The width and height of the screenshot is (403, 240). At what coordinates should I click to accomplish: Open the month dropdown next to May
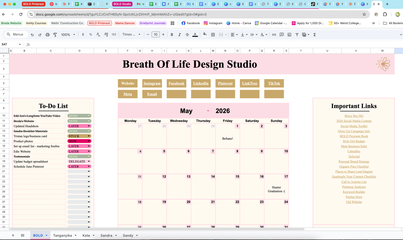[x=208, y=111]
